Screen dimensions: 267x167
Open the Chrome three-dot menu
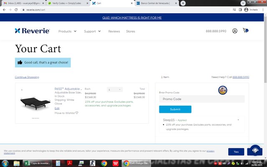point(263,10)
